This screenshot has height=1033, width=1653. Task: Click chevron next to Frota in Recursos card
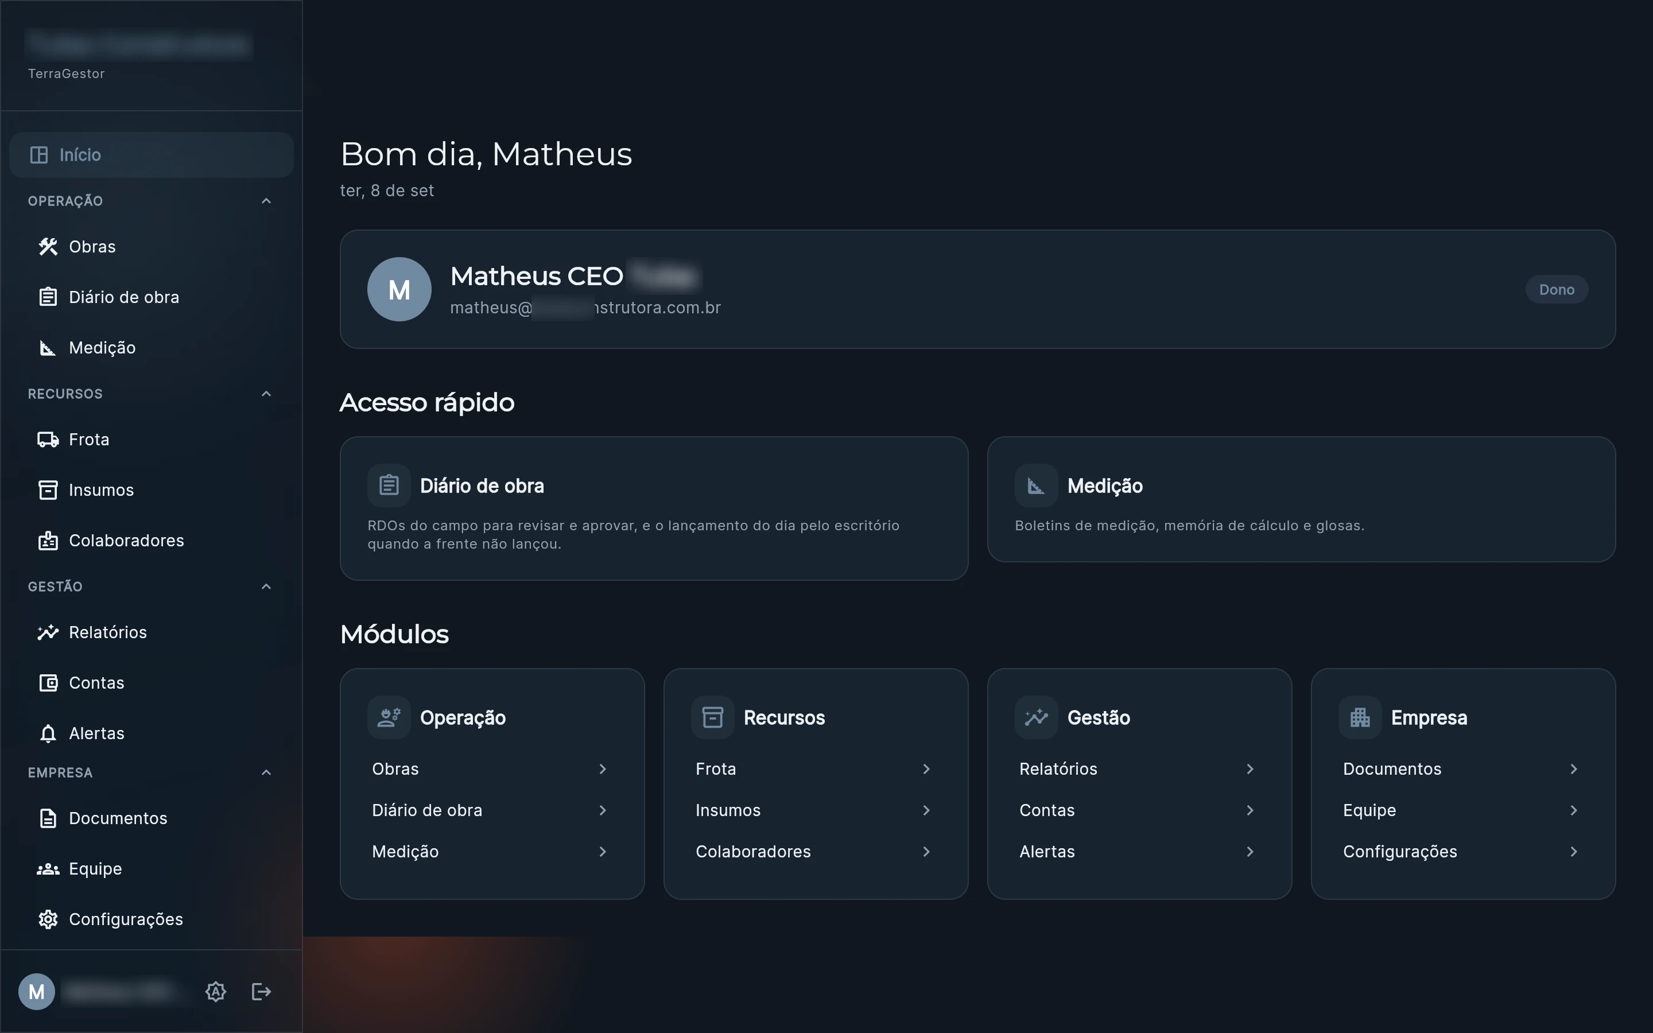tap(926, 768)
